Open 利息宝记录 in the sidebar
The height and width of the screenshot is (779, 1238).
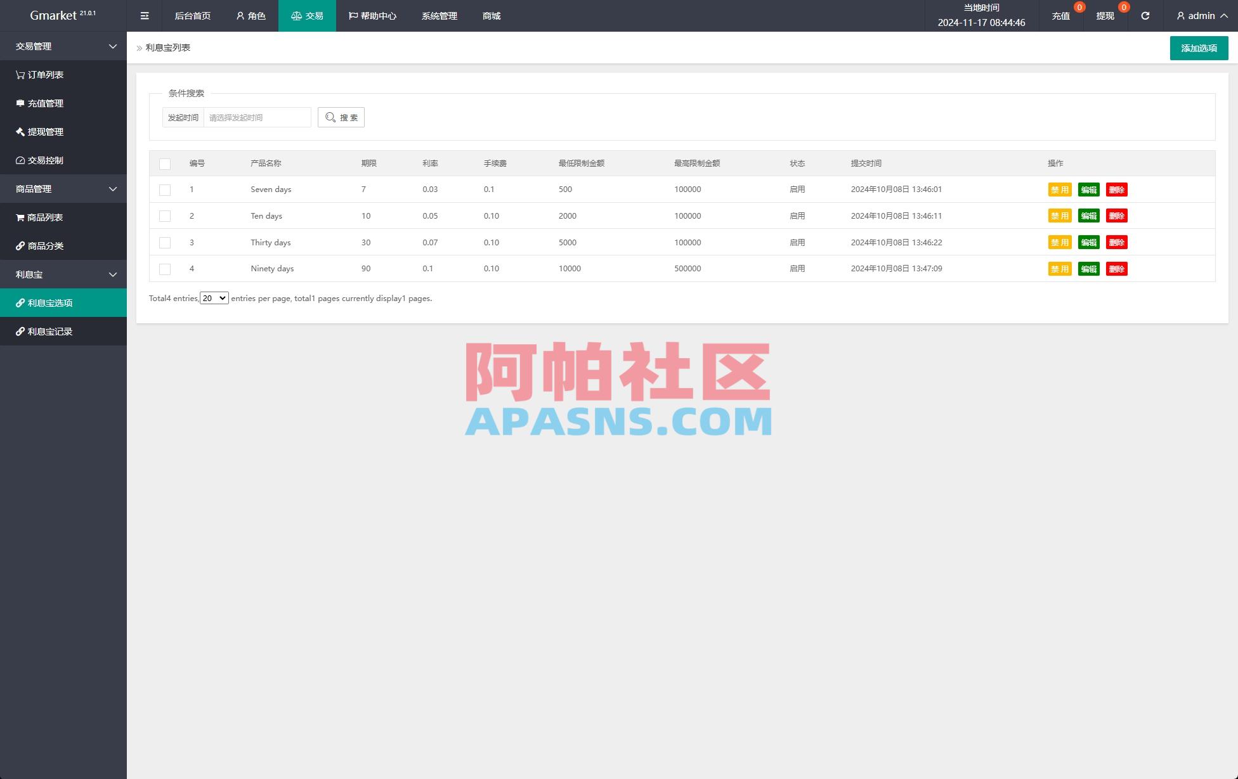pyautogui.click(x=49, y=331)
